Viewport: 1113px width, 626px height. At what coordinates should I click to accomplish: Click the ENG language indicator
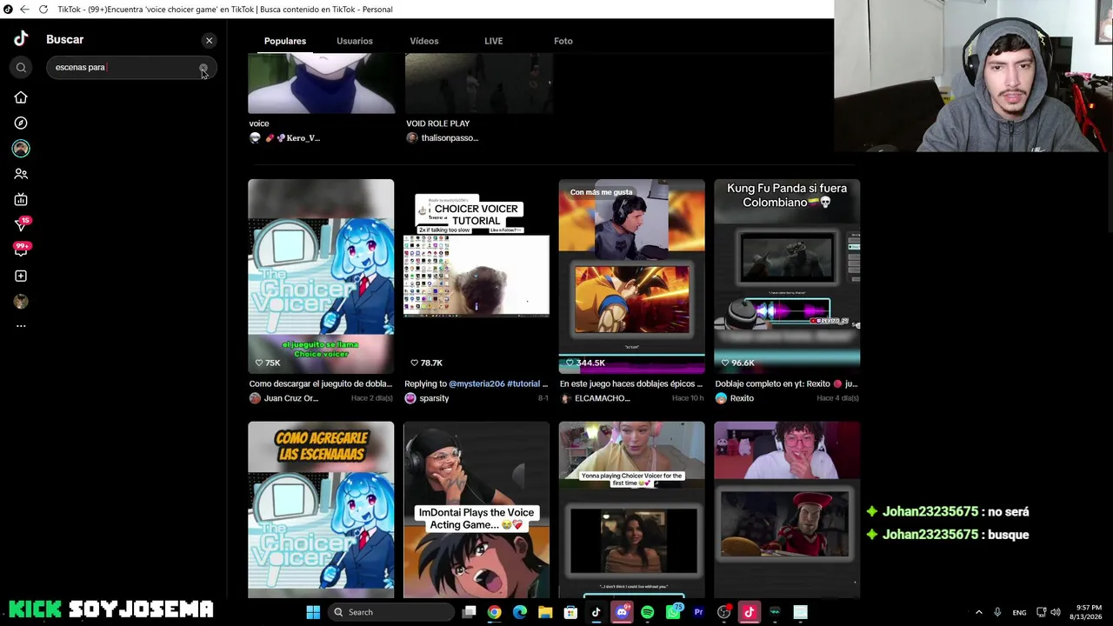click(x=1019, y=612)
